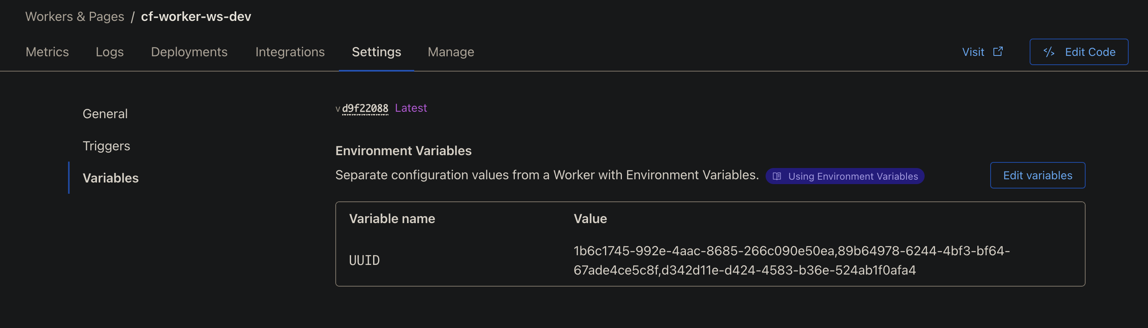This screenshot has height=328, width=1148.
Task: Open the General settings section
Action: click(105, 114)
